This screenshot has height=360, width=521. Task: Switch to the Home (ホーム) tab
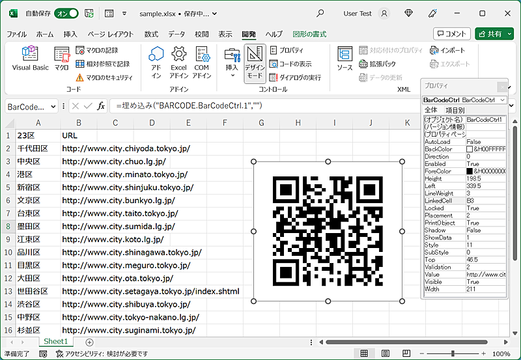click(x=45, y=35)
